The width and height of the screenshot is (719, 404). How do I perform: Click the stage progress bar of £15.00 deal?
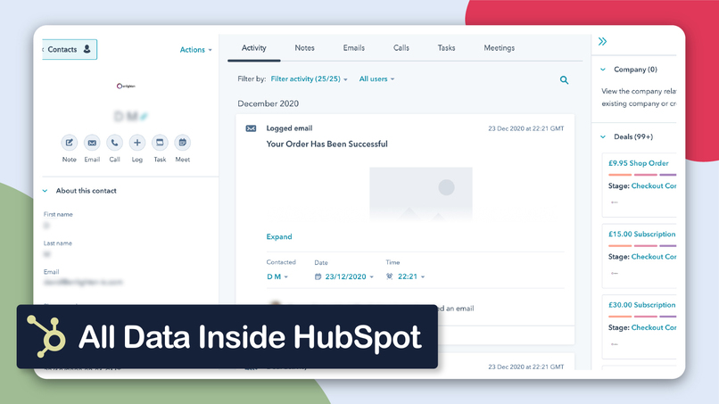point(642,246)
